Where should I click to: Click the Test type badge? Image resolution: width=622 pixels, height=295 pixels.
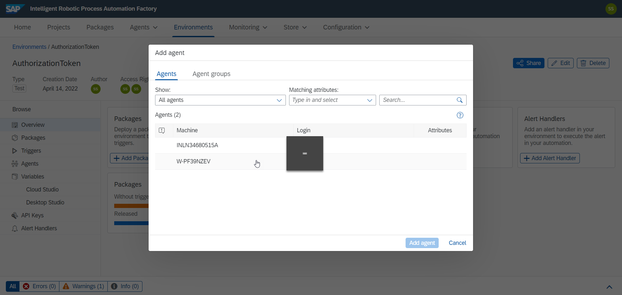19,88
